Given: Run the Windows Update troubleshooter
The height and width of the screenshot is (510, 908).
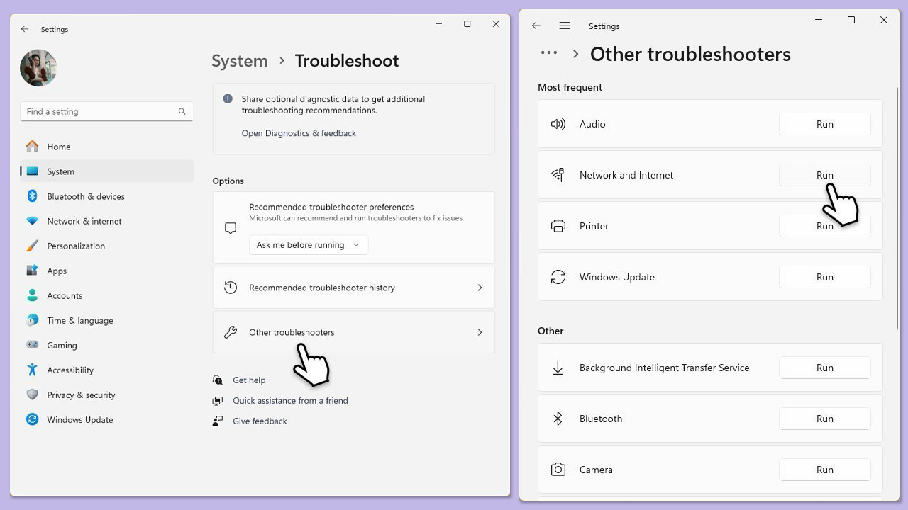Looking at the screenshot, I should (x=824, y=277).
